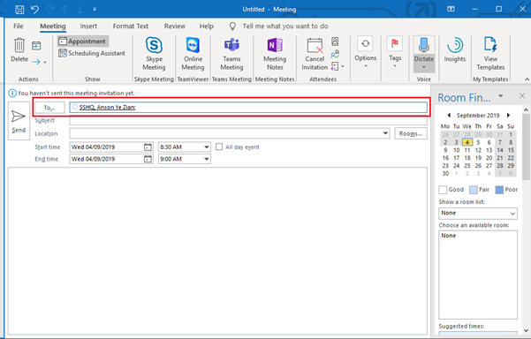Click the To... button
The width and height of the screenshot is (531, 339).
[x=49, y=108]
